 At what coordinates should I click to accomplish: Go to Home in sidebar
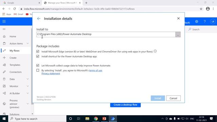coord(13,36)
